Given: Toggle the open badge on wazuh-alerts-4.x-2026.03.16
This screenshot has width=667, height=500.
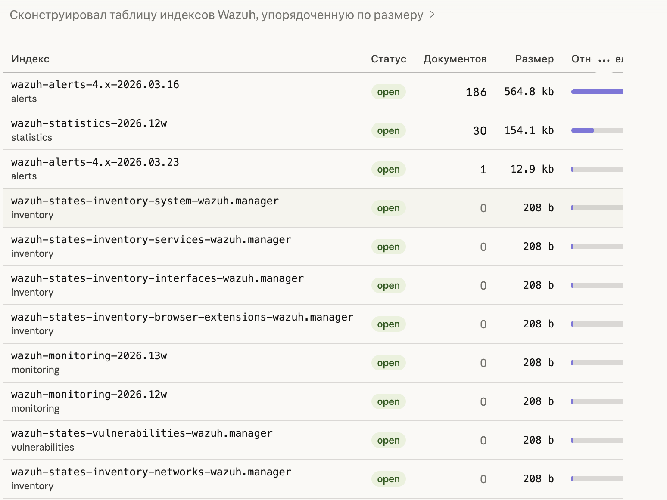Looking at the screenshot, I should [x=388, y=92].
